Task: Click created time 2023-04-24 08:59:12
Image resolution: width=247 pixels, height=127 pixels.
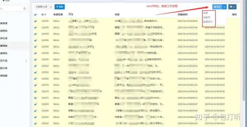Action: point(188,98)
